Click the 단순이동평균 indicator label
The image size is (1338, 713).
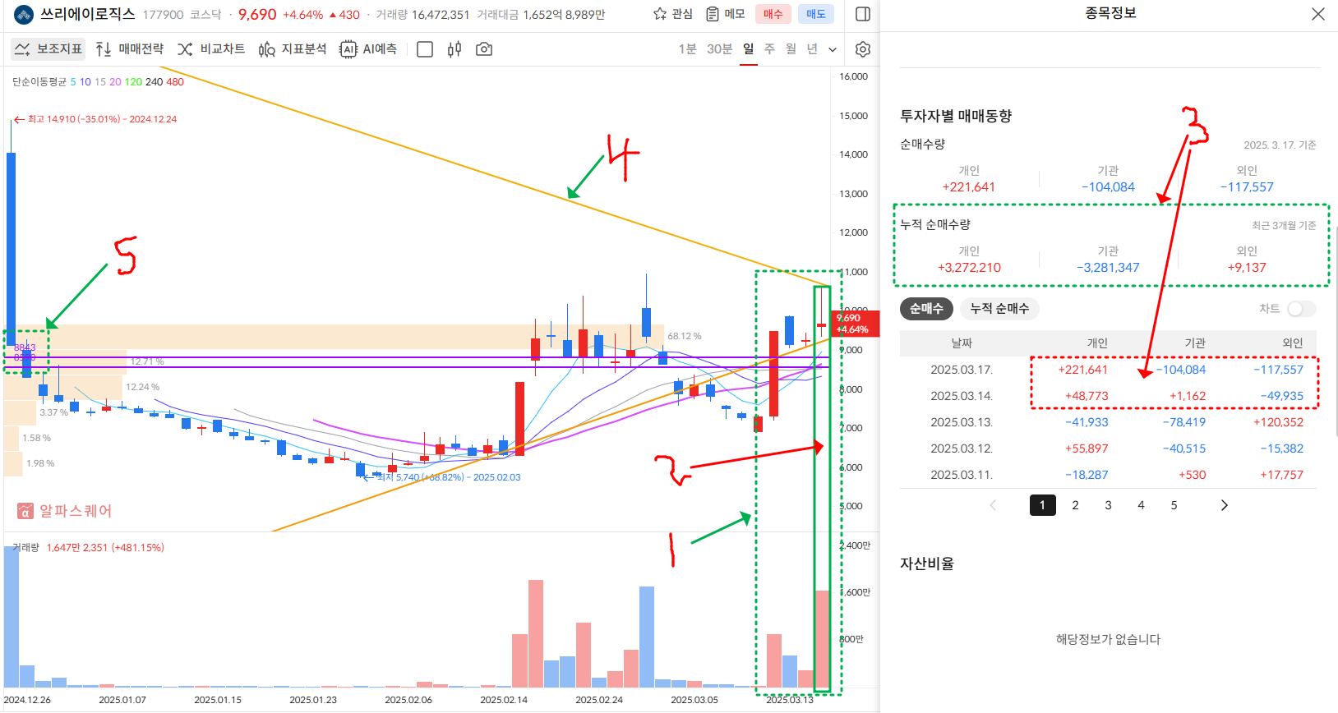tap(39, 82)
